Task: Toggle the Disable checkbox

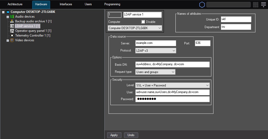Action: pyautogui.click(x=143, y=22)
